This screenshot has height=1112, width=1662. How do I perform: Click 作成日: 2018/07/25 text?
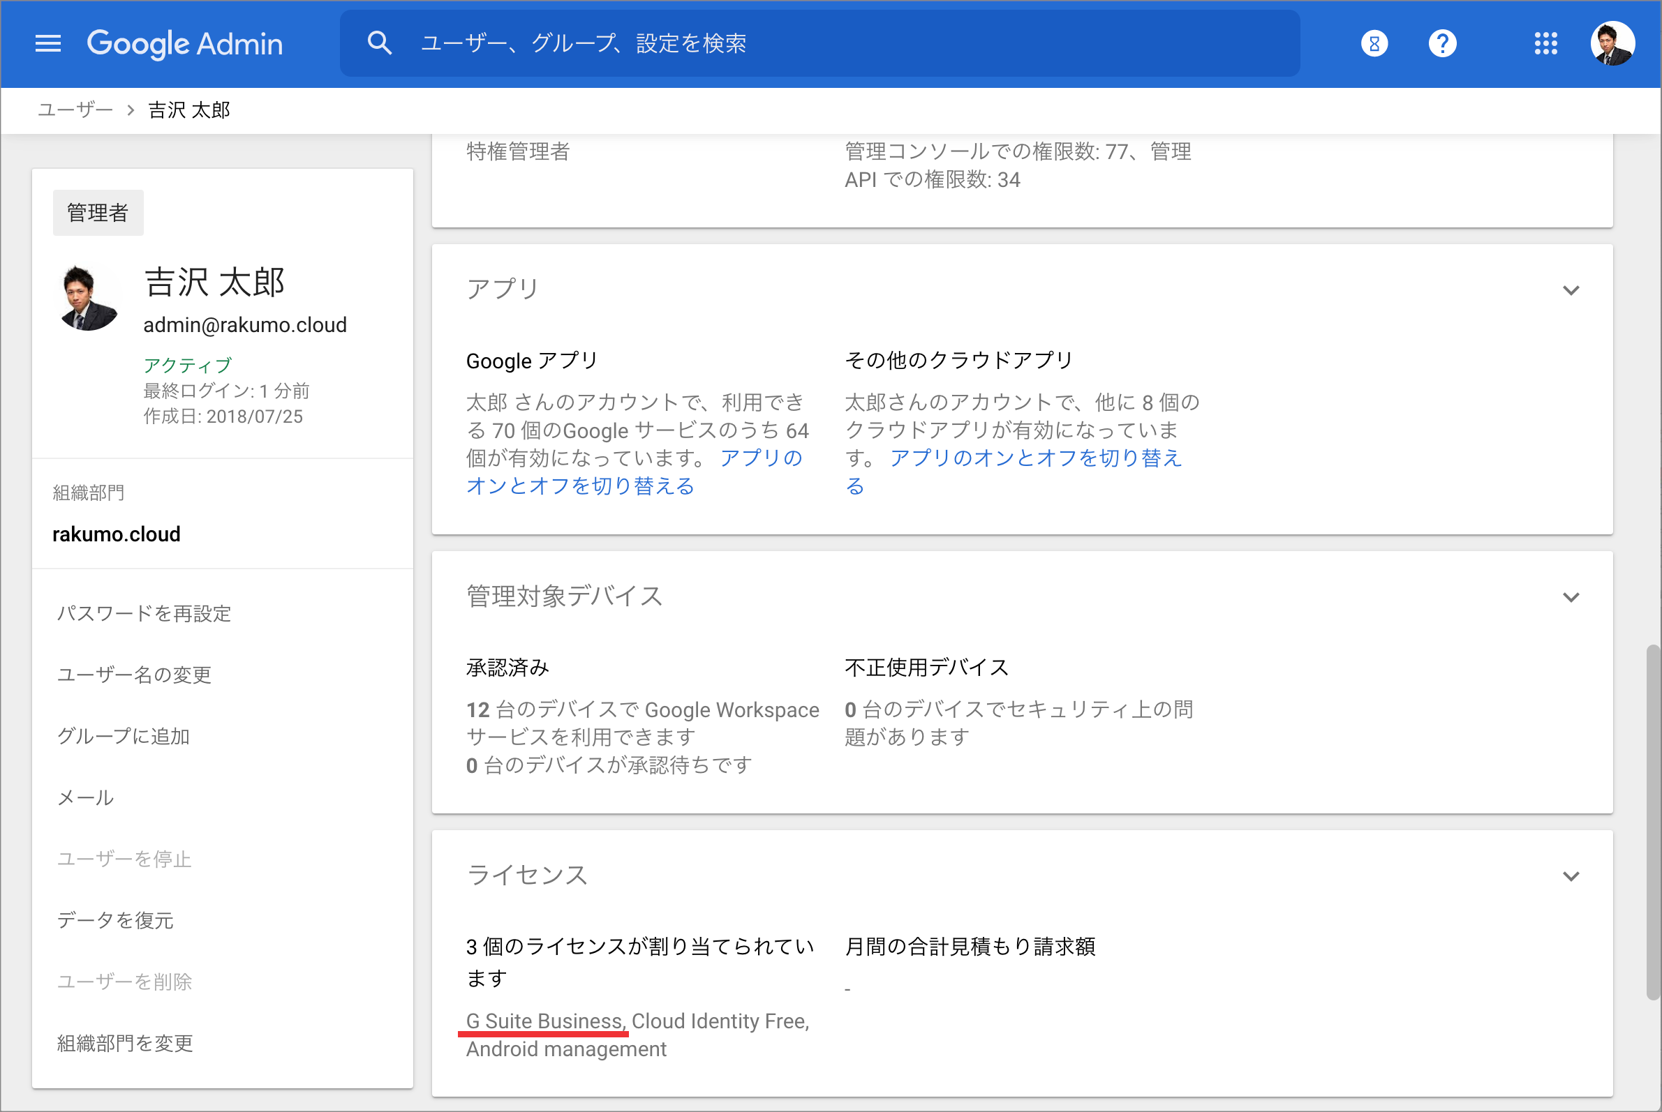[x=223, y=416]
